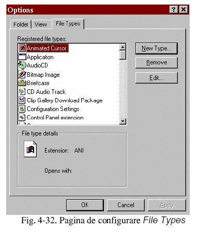Click the list scroll down arrow
The width and height of the screenshot is (199, 231).
(x=123, y=121)
